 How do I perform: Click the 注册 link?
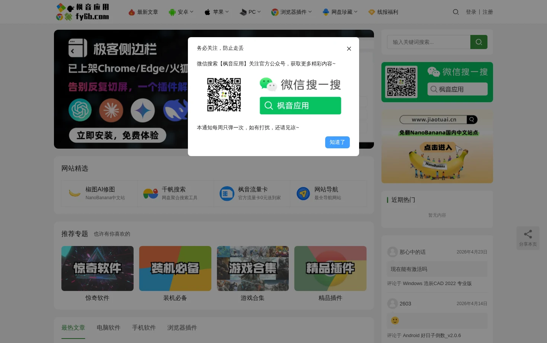[x=487, y=12]
